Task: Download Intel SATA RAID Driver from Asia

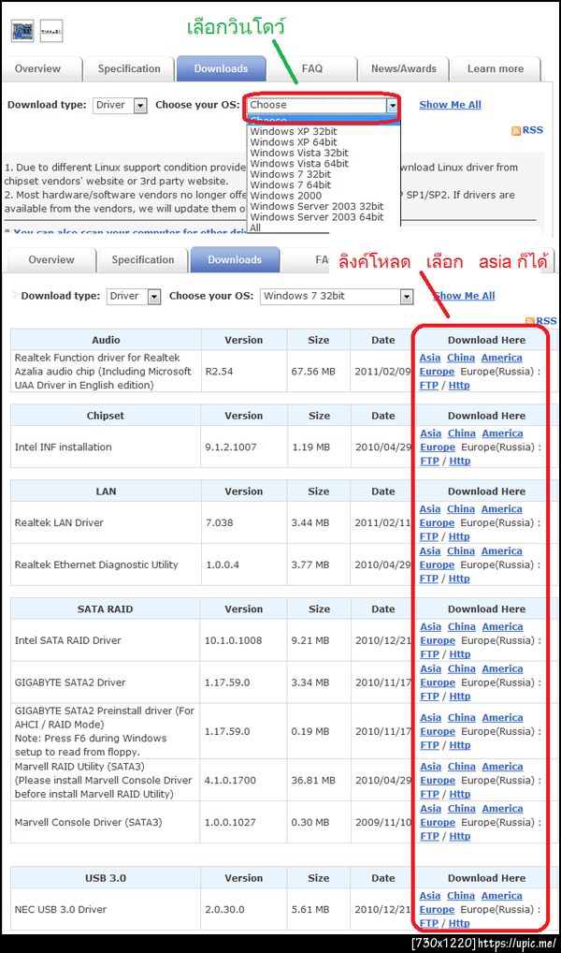Action: pos(430,627)
